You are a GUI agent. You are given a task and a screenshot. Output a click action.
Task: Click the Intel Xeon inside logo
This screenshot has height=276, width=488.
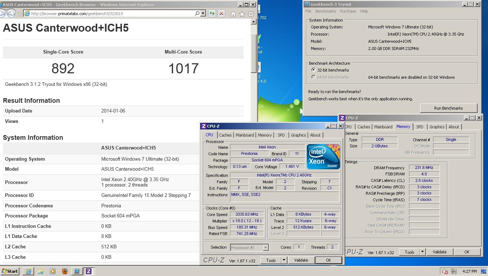click(x=323, y=157)
